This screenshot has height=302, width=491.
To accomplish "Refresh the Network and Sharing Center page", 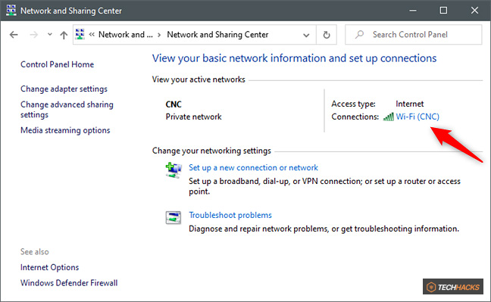I will 327,35.
